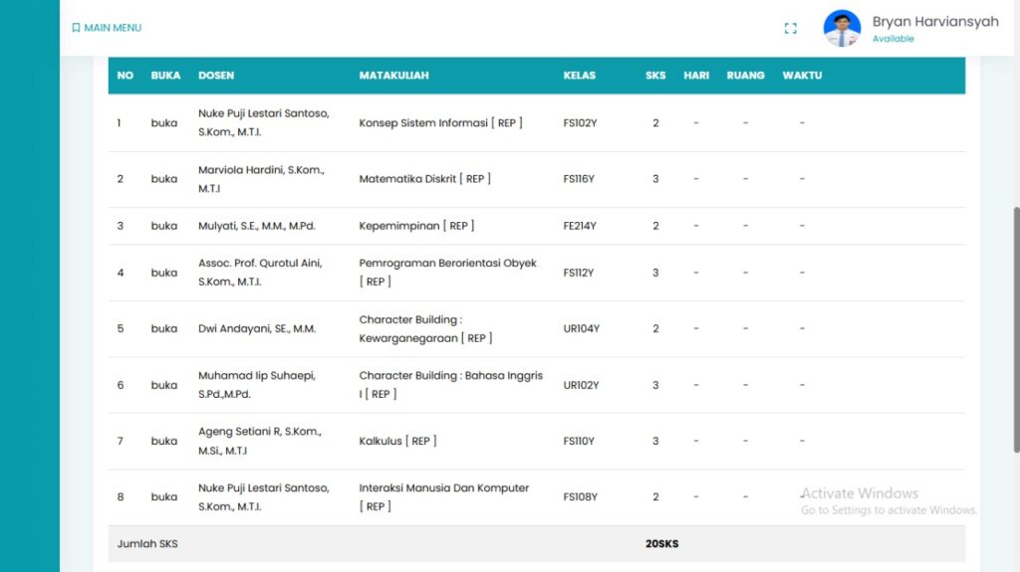Viewport: 1020px width, 572px height.
Task: Open the MAIN MENU link
Action: [113, 28]
